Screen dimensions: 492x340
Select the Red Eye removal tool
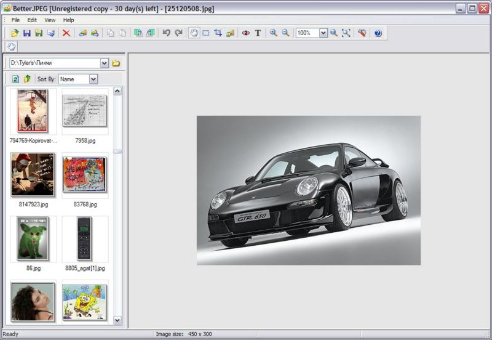(246, 33)
